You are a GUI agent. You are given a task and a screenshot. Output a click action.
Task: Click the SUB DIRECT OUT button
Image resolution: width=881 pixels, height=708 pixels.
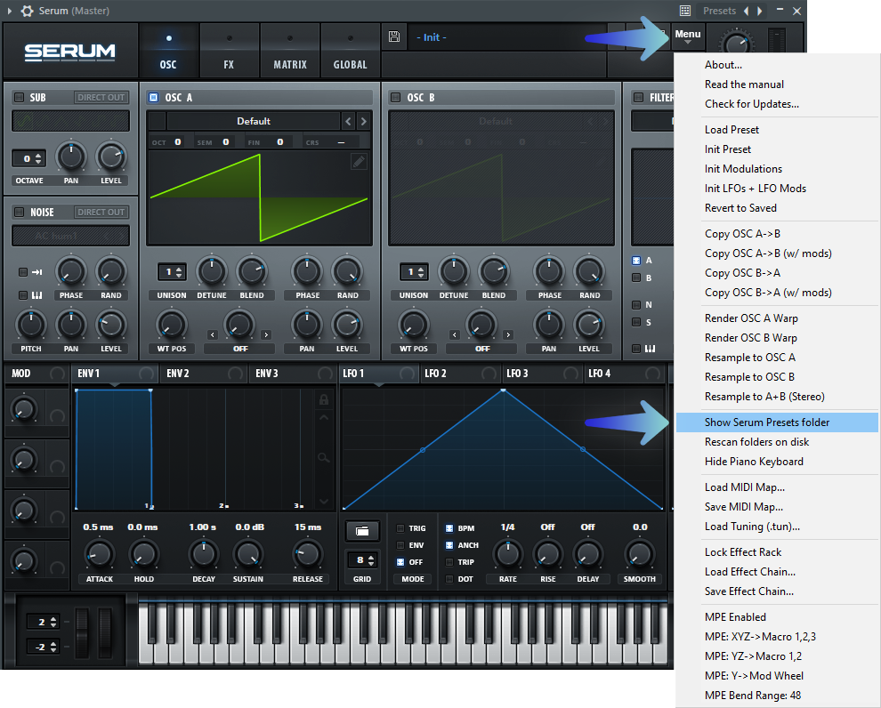pyautogui.click(x=101, y=97)
